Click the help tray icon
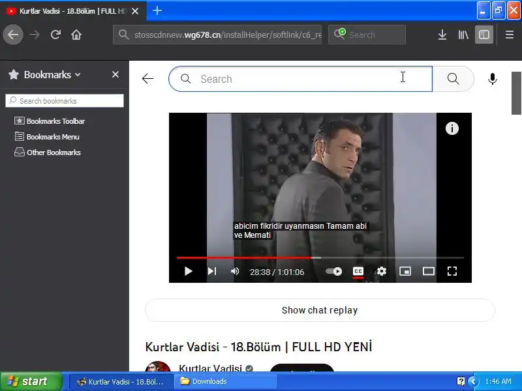The image size is (522, 391). click(461, 381)
